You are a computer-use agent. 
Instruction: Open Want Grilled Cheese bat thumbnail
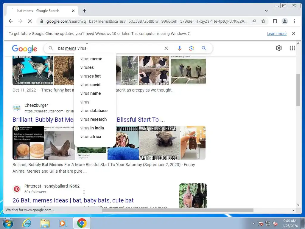[160, 143]
